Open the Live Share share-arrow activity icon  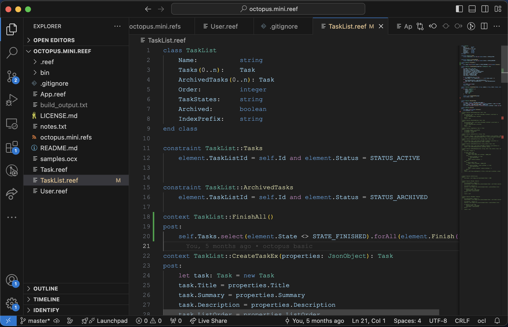(12, 194)
